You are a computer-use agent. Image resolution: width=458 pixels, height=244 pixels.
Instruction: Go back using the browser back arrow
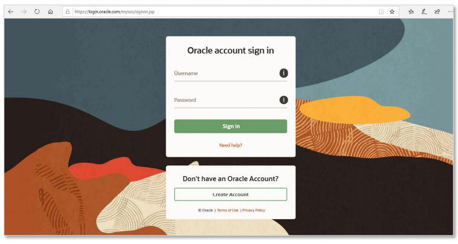click(11, 12)
